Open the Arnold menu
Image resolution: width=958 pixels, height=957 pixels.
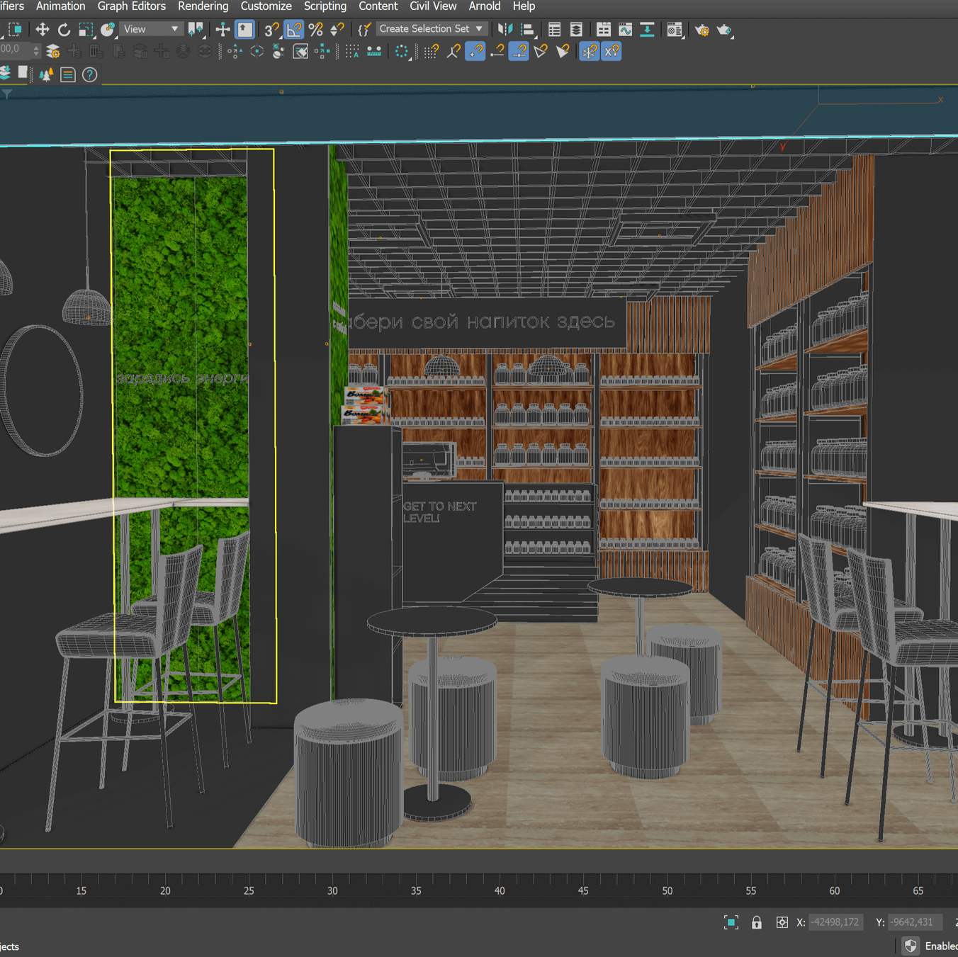click(484, 6)
